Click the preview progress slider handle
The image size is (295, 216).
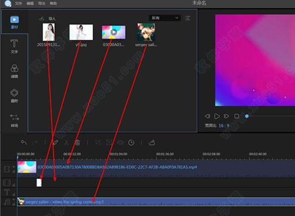247,116
